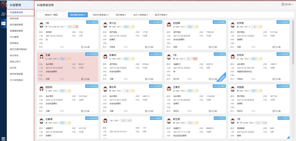Open 报表查询 in the side menu
The image size is (296, 141).
point(14,43)
